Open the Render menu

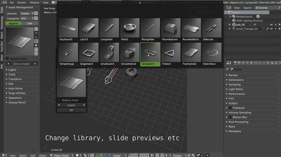[22, 2]
